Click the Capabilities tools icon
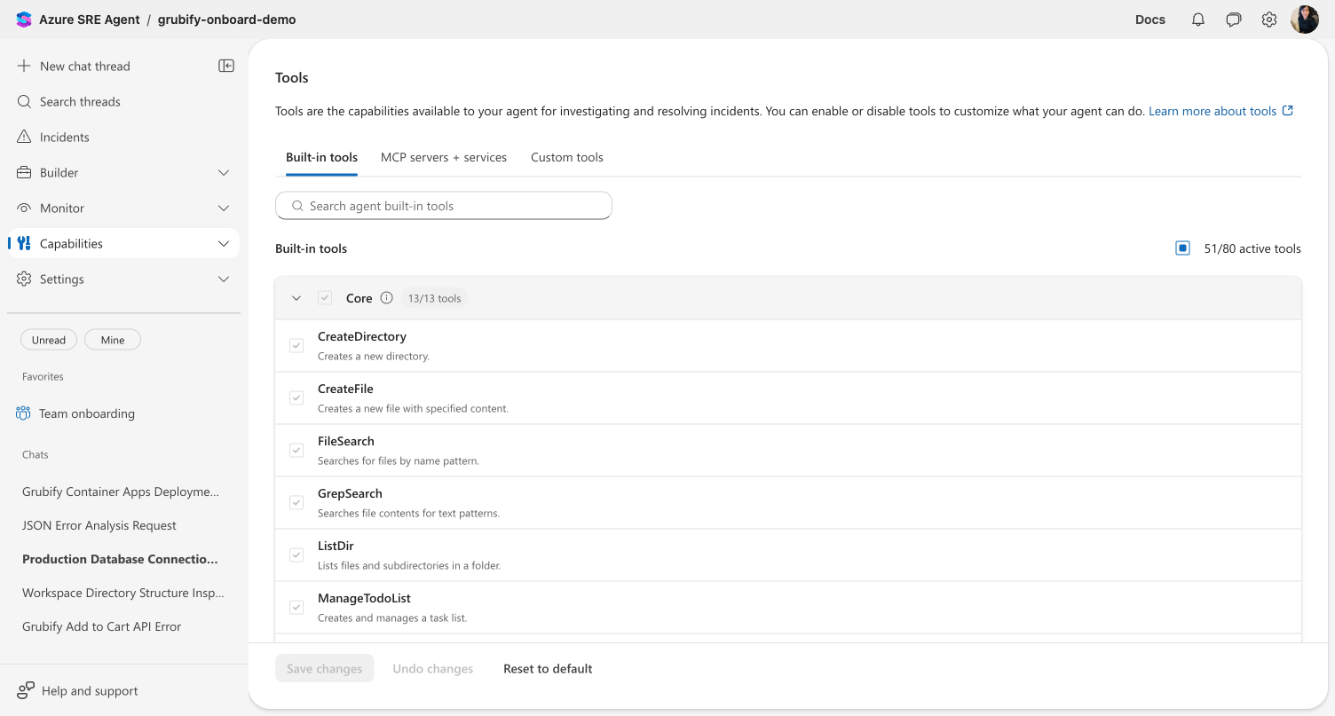1335x716 pixels. (24, 243)
